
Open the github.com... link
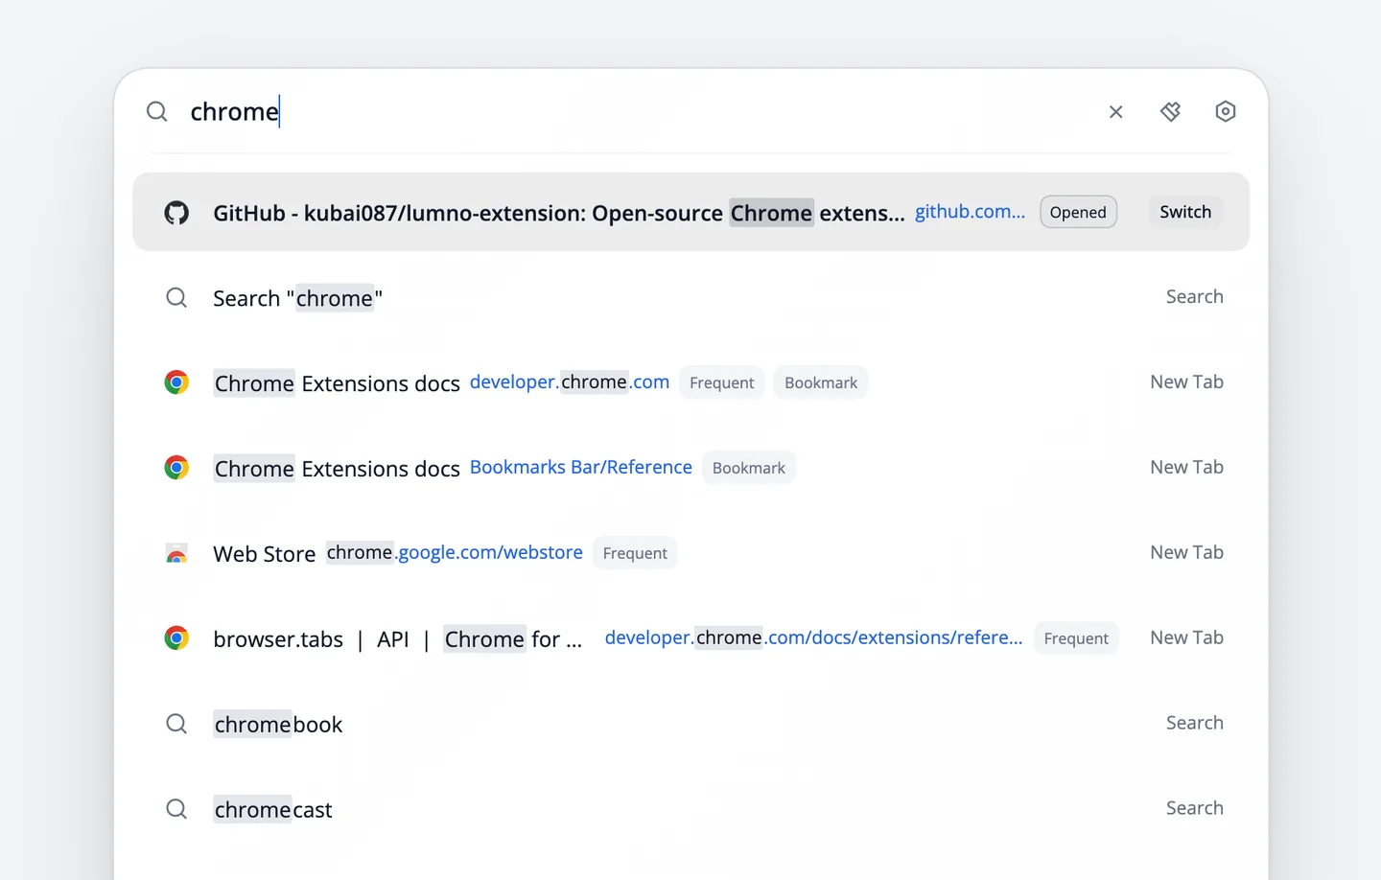click(970, 212)
